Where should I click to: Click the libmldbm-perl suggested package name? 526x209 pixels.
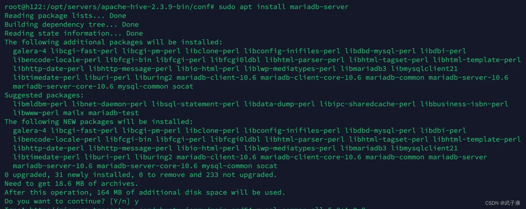point(40,104)
